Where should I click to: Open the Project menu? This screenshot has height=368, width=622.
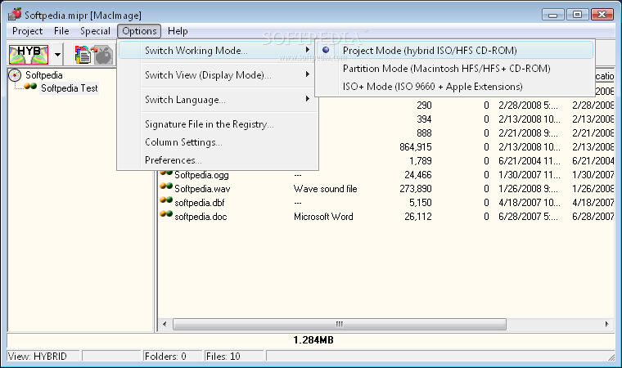click(x=27, y=31)
